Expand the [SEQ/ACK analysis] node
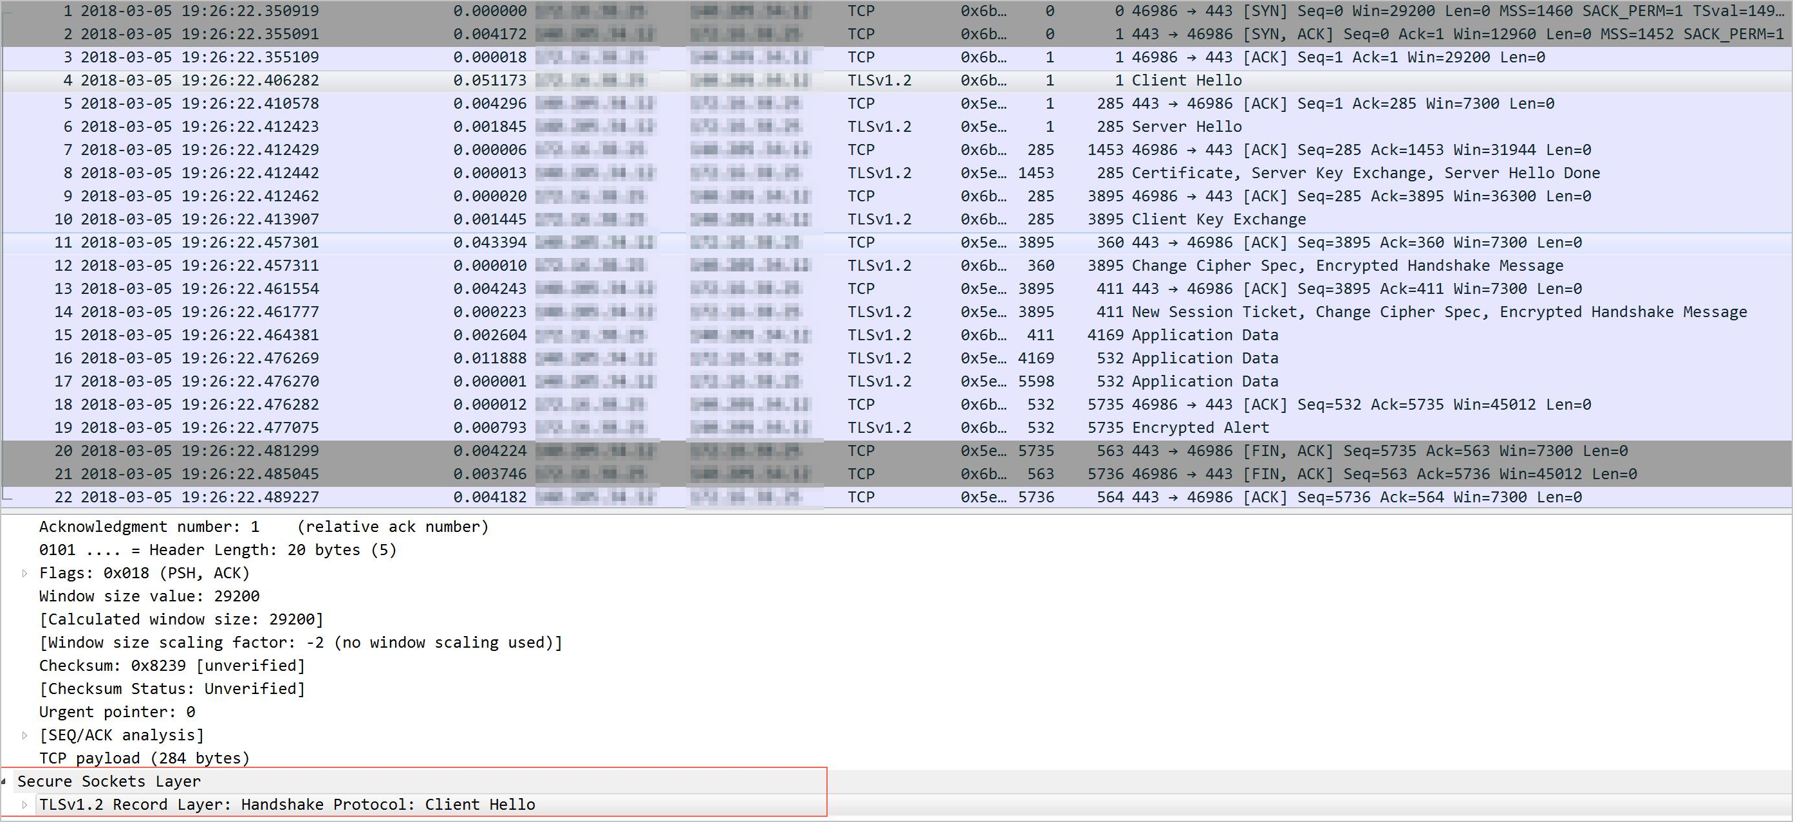 [x=24, y=735]
